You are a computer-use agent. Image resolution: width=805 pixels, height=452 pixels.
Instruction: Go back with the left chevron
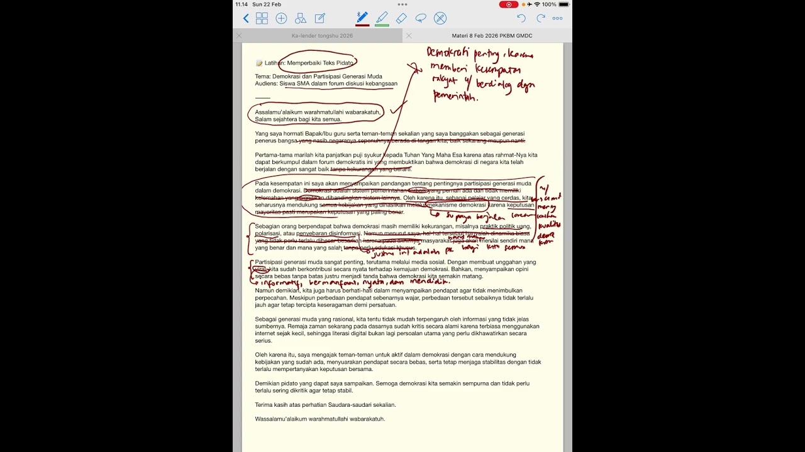point(246,18)
